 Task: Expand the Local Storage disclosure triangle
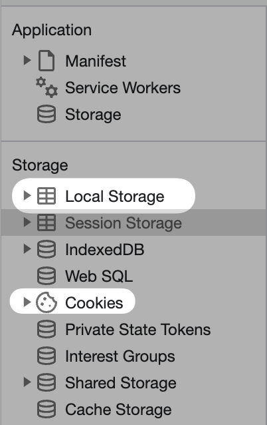(x=27, y=195)
